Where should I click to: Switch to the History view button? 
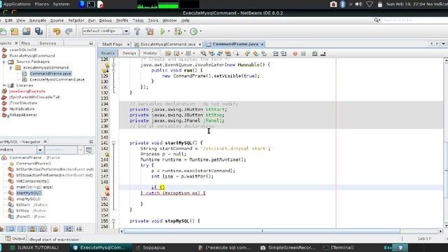pyautogui.click(x=150, y=53)
